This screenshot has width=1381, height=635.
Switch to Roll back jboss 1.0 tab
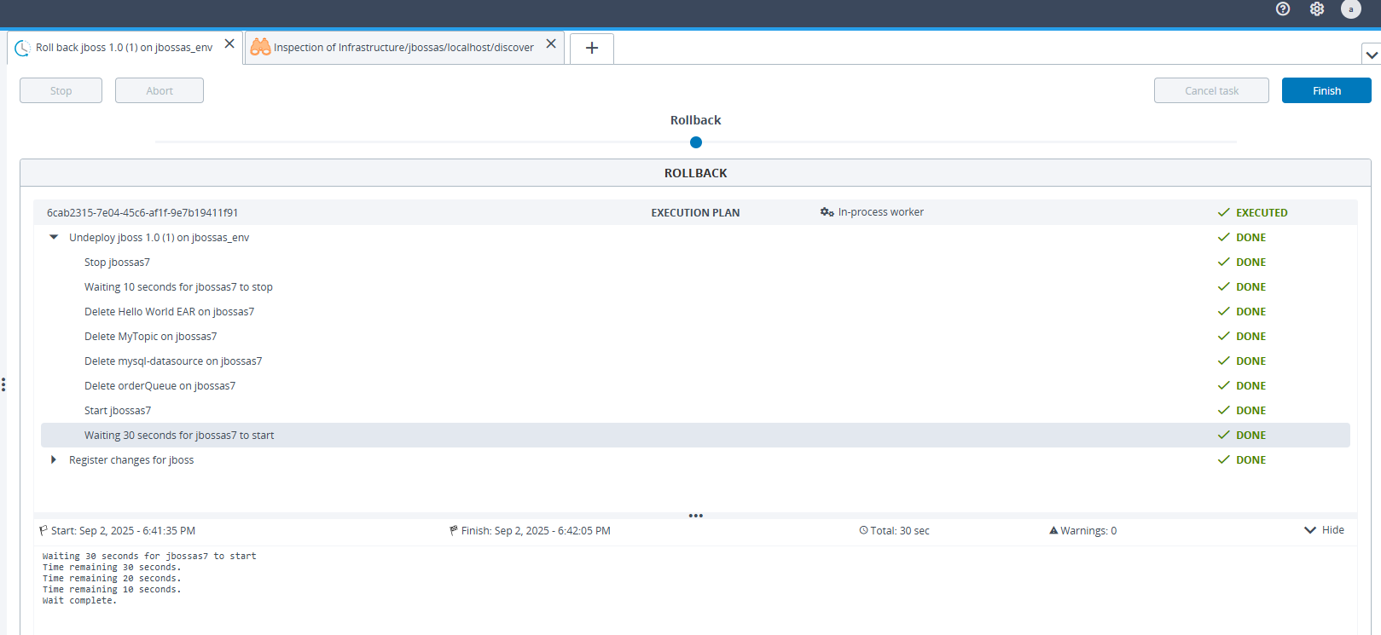click(124, 48)
